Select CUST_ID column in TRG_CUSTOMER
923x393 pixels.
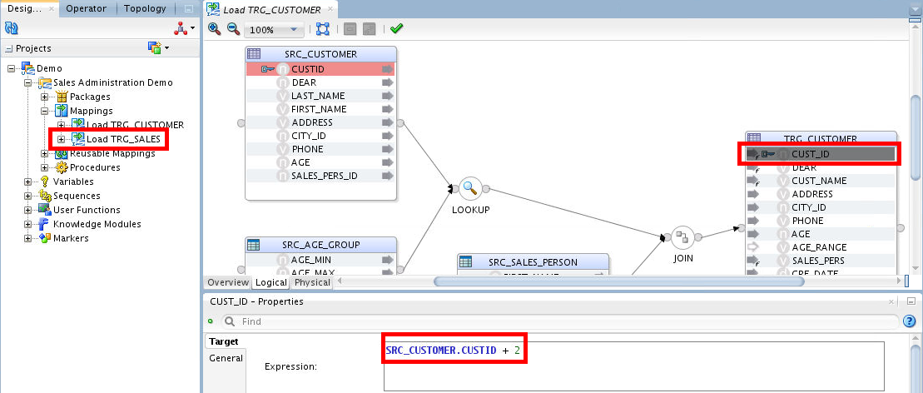coord(821,154)
